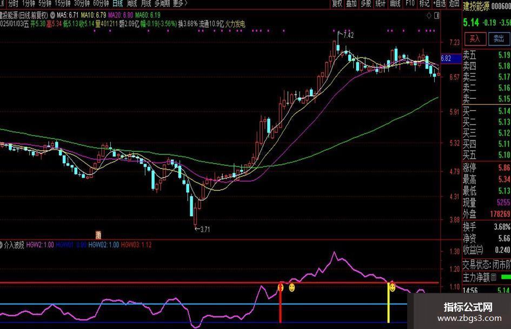
Task: Select the 30分钟 period tab
Action: coord(82,4)
